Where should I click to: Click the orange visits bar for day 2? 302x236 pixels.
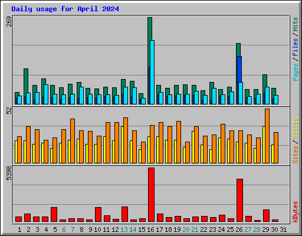(x=28, y=145)
